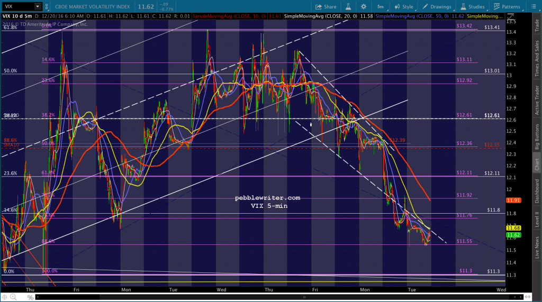Click the magenta 100.0% label near bottom

49,271
